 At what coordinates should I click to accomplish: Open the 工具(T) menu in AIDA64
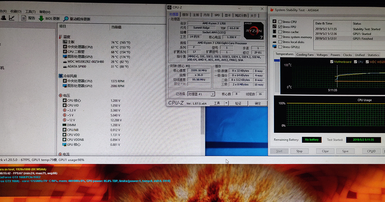point(30,11)
